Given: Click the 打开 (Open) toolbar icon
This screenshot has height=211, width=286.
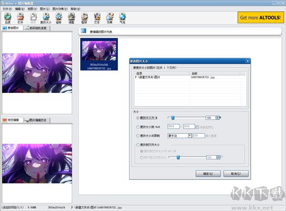Looking at the screenshot, I should pyautogui.click(x=20, y=17).
